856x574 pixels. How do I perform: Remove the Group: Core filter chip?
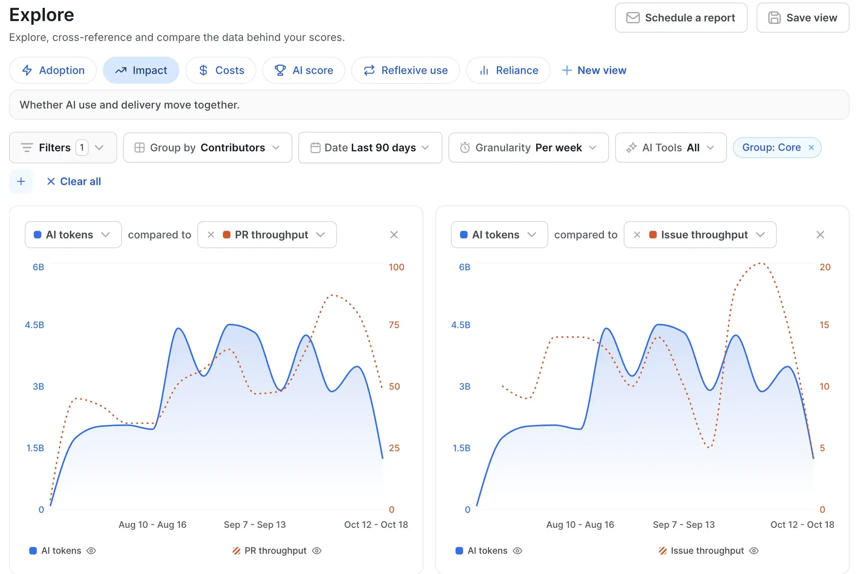click(811, 148)
